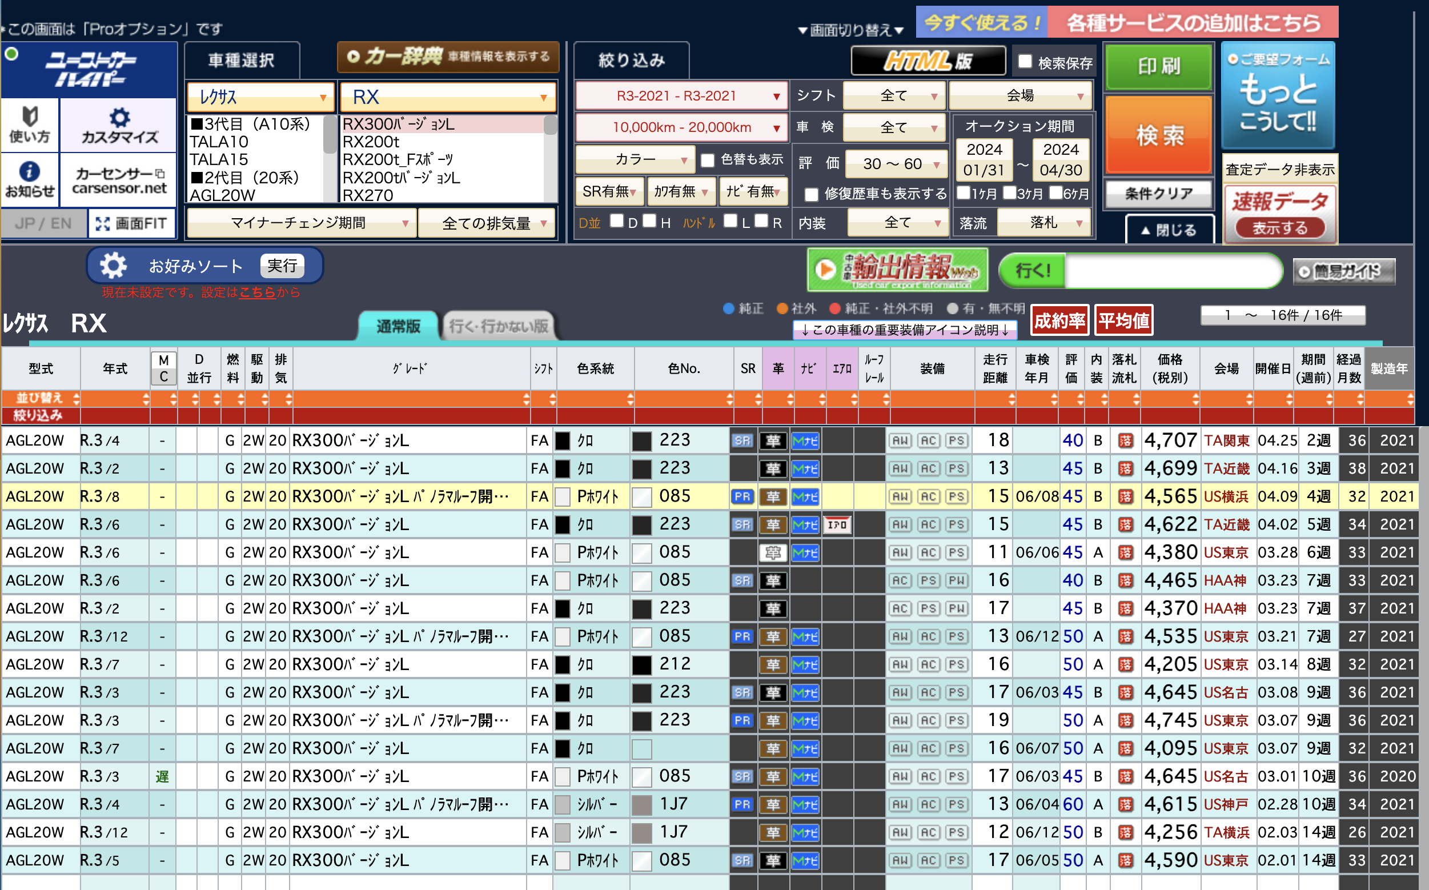Click the お好みソート gear icon
1429x890 pixels.
click(113, 266)
